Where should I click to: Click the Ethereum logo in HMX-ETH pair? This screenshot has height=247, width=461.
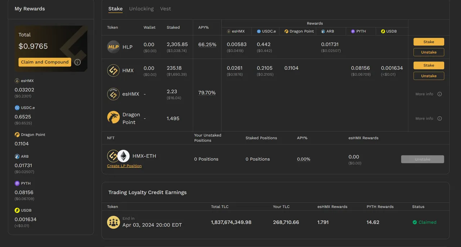(124, 156)
